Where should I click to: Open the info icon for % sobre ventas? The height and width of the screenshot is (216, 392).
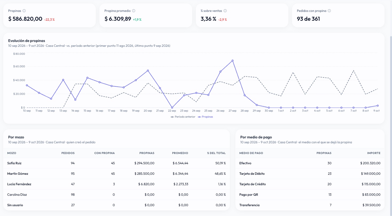pyautogui.click(x=225, y=11)
